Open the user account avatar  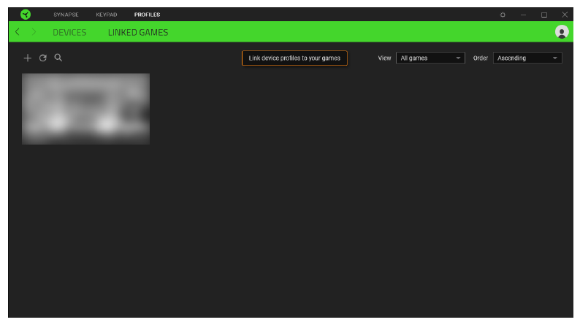562,32
